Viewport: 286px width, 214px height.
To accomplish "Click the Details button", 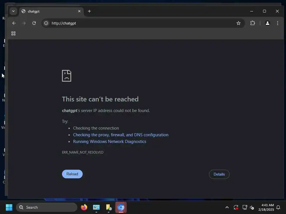I will tap(219, 174).
